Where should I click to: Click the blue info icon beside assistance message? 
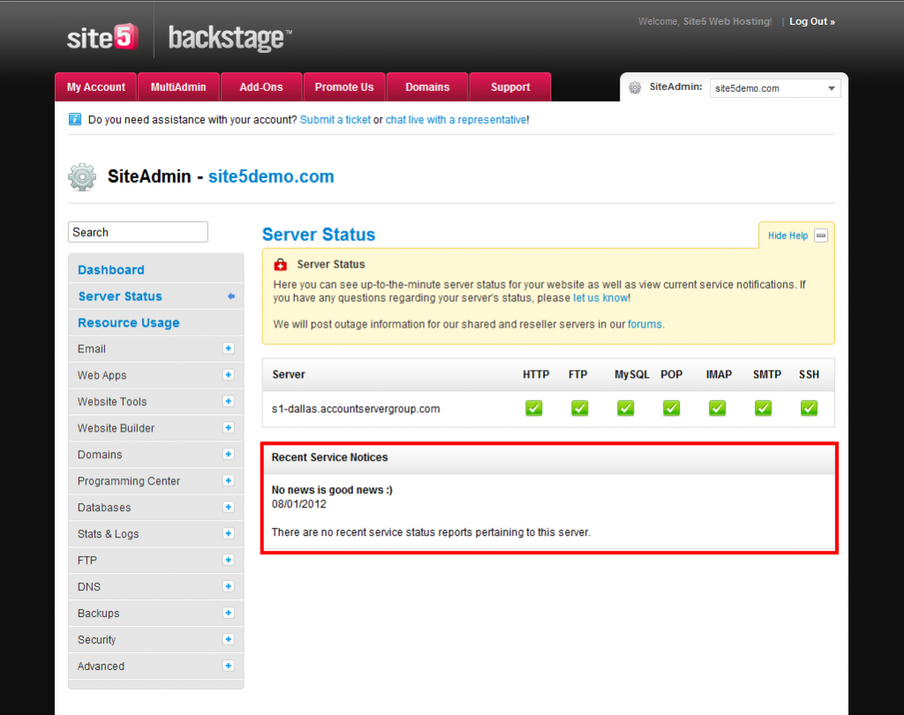[x=75, y=119]
